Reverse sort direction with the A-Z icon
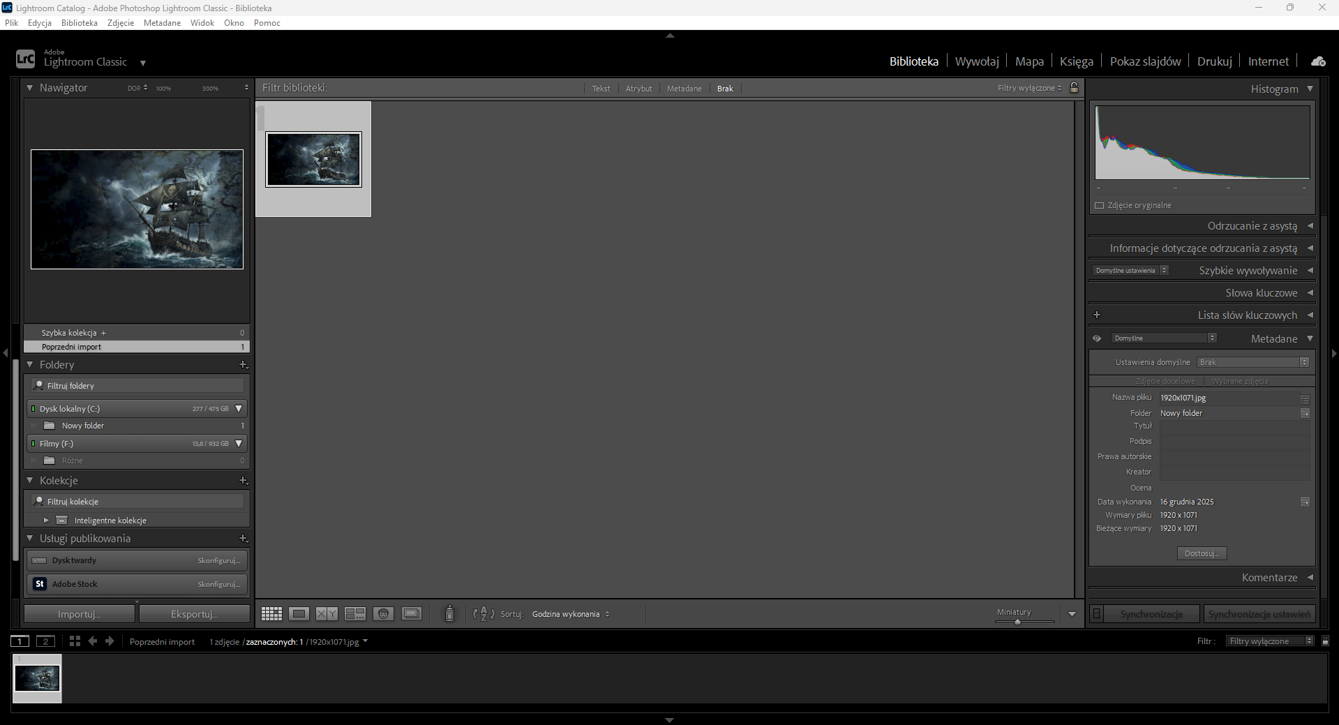Viewport: 1339px width, 725px height. click(484, 614)
